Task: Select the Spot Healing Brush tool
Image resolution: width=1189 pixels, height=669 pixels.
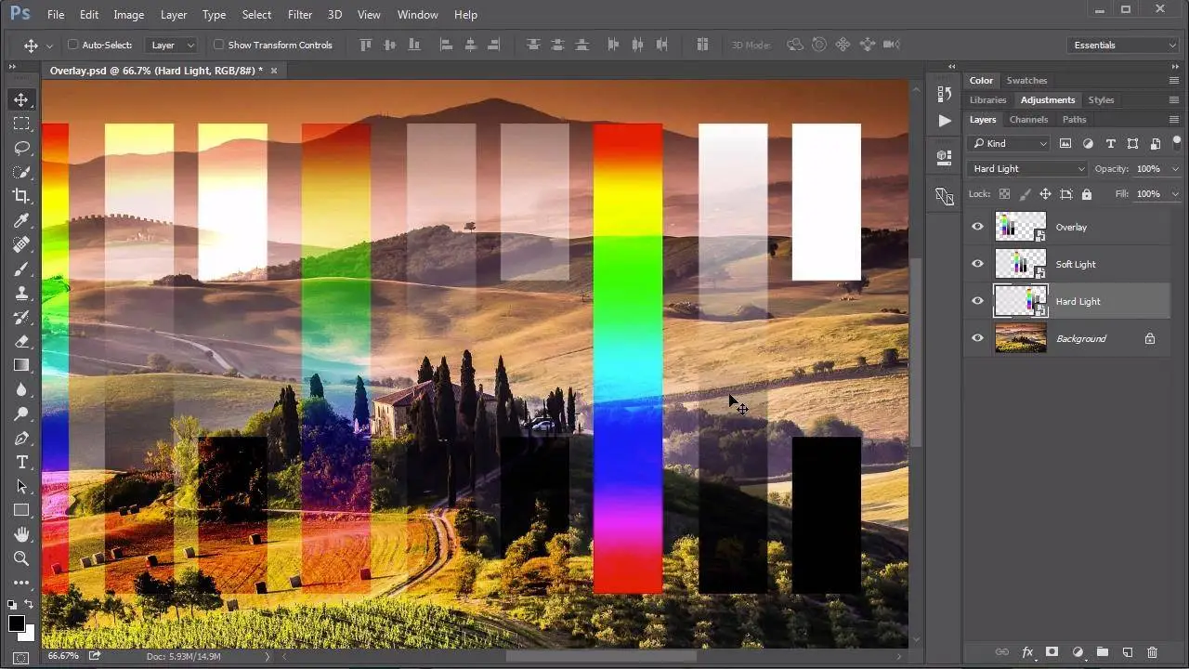Action: [x=21, y=244]
